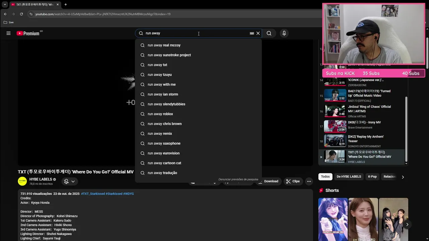The image size is (429, 241).
Task: View site information icon in address bar
Action: tap(31, 14)
